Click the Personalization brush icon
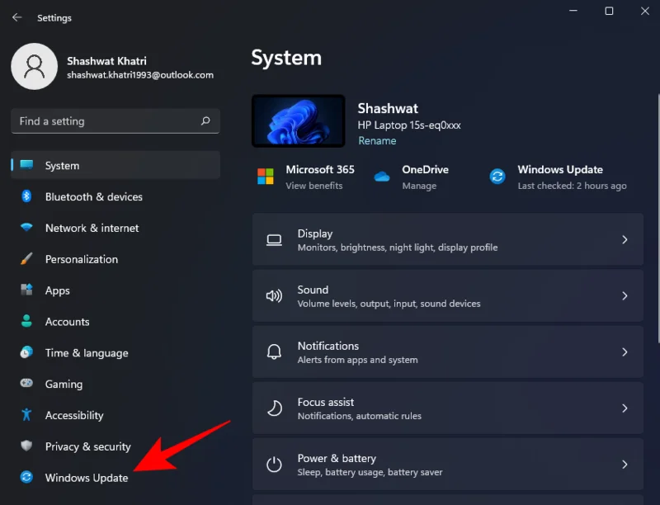Viewport: 660px width, 505px height. 28,259
